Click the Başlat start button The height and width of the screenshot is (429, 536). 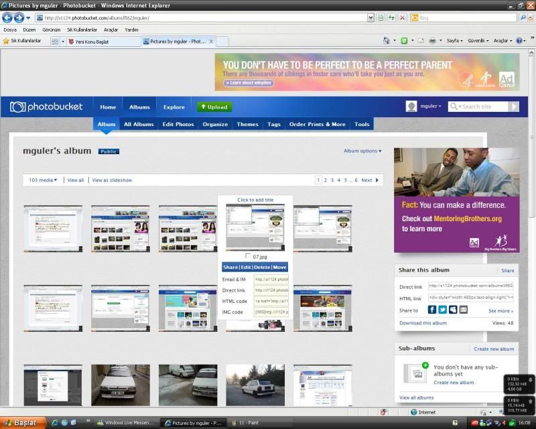(x=23, y=423)
